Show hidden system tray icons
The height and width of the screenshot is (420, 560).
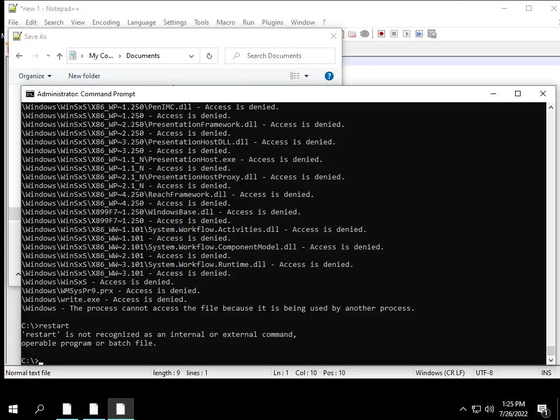(x=463, y=409)
